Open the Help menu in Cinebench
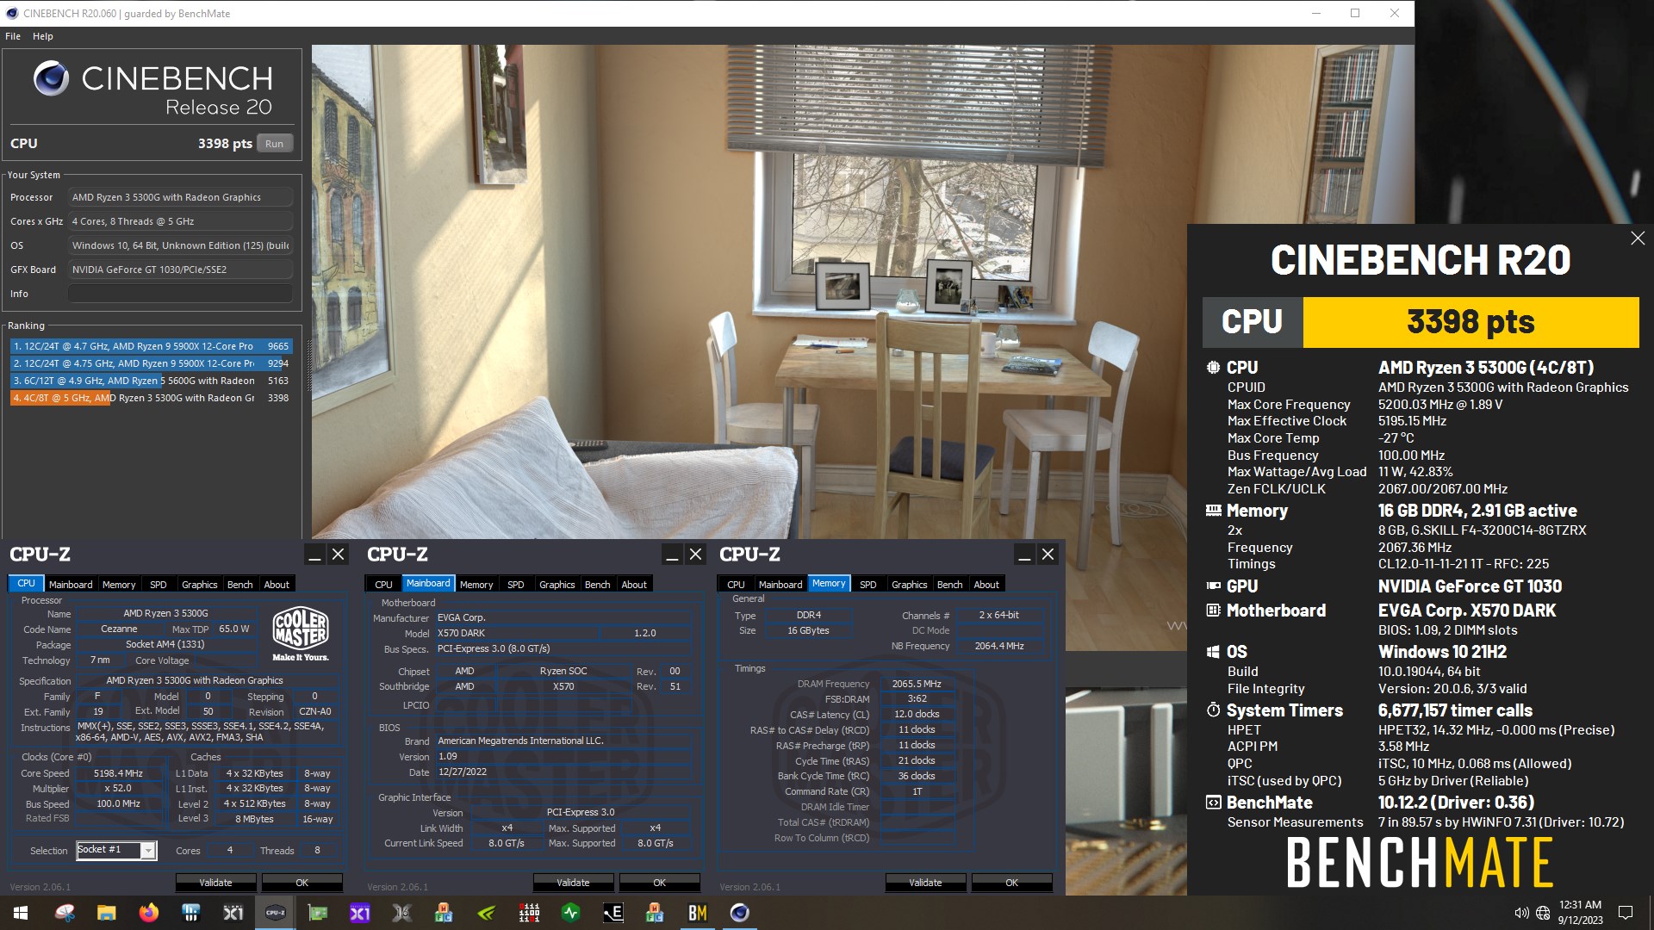 tap(43, 36)
